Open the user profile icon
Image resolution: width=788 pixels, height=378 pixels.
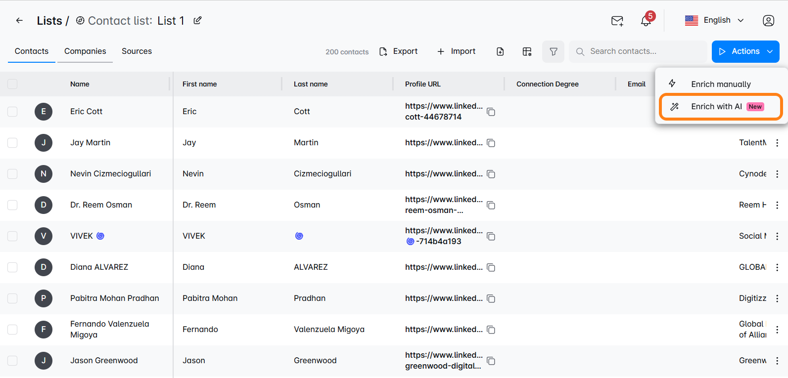(768, 20)
